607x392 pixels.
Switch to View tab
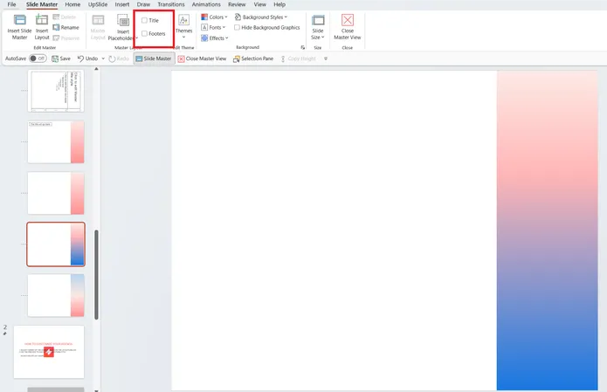click(259, 4)
